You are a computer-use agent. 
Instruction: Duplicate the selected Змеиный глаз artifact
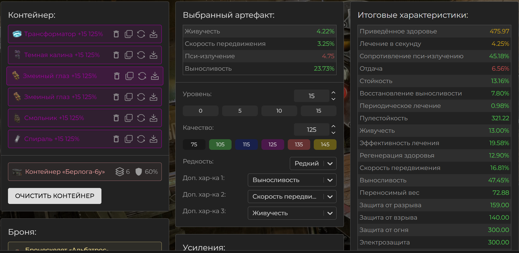click(x=130, y=76)
